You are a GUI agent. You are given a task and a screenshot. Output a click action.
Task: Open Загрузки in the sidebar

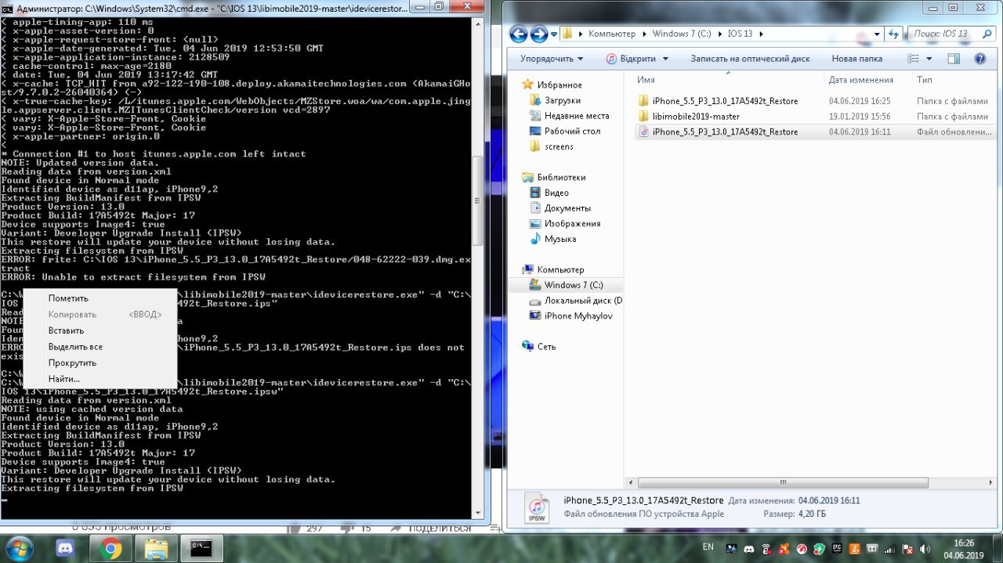pyautogui.click(x=563, y=100)
